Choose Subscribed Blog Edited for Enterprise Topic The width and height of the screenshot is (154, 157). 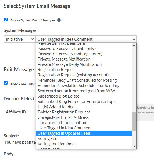pos(84,102)
